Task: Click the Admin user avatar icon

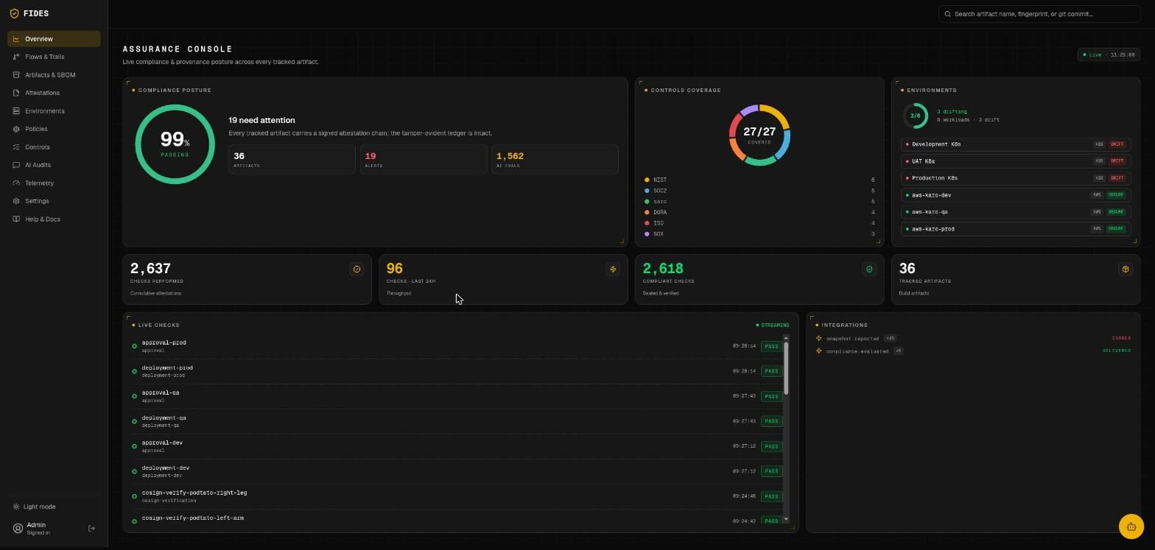Action: click(18, 528)
